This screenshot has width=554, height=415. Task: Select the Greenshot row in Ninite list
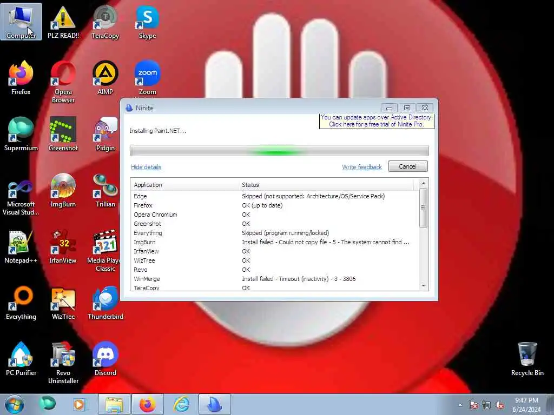coord(275,223)
